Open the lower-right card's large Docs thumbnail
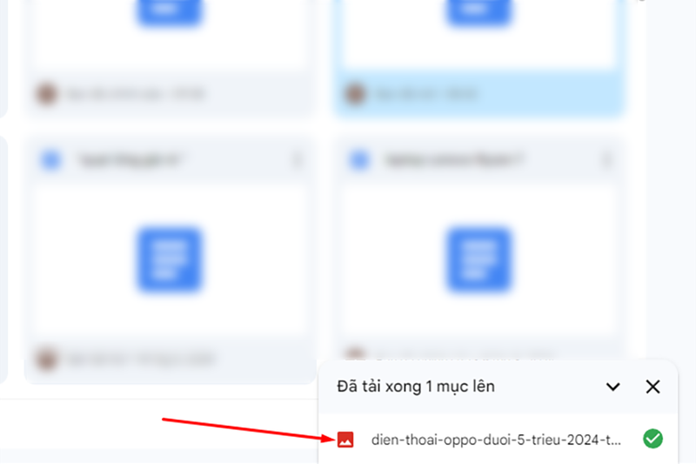 [x=478, y=259]
